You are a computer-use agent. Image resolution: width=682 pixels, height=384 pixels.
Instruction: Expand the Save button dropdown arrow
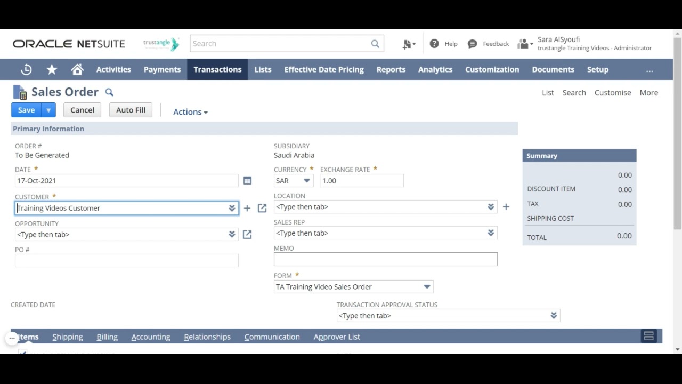tap(48, 110)
